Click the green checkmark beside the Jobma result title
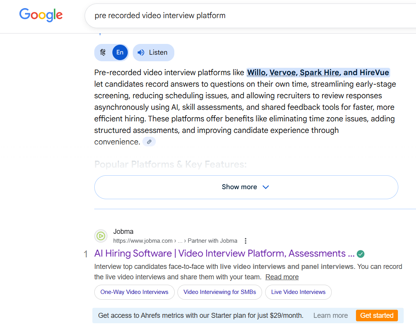Viewport: 416px width, 329px height. (x=360, y=254)
